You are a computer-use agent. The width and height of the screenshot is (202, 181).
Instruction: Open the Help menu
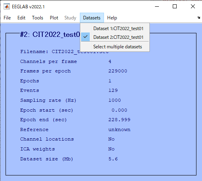(x=112, y=18)
